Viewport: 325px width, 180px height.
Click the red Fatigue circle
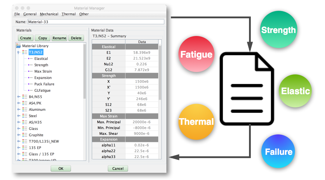[196, 54]
